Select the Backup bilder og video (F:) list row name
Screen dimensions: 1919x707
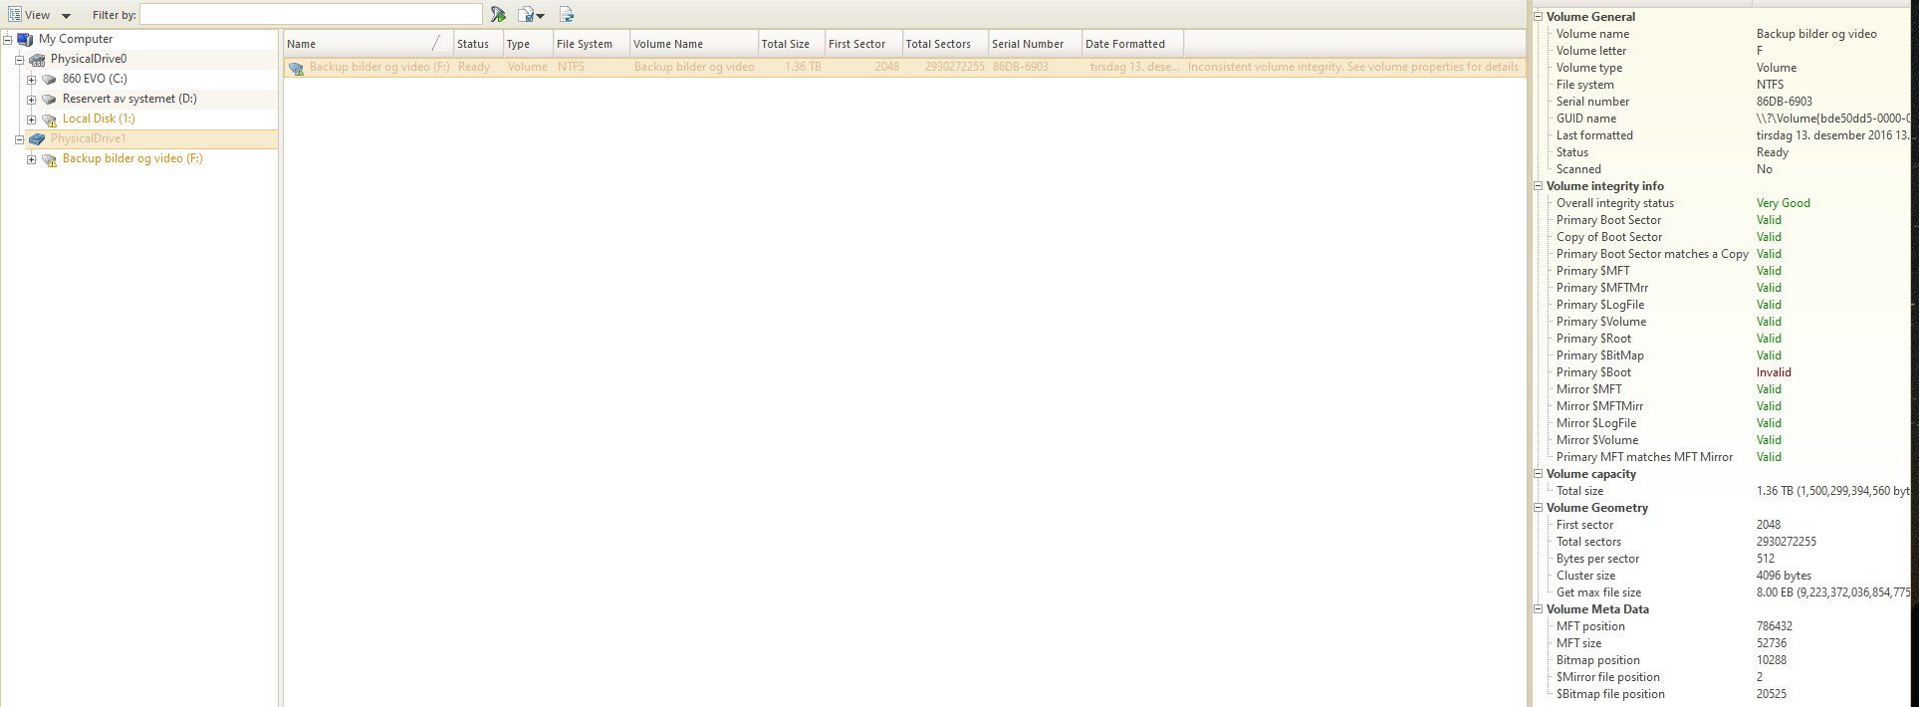pyautogui.click(x=379, y=67)
